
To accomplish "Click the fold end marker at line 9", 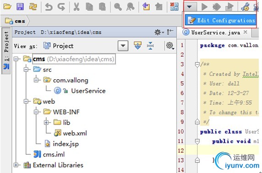I will coord(197,122).
